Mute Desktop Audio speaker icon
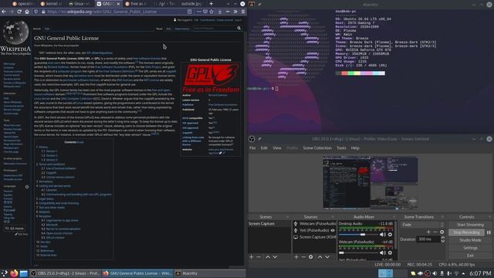This screenshot has height=278, width=494. (383, 235)
